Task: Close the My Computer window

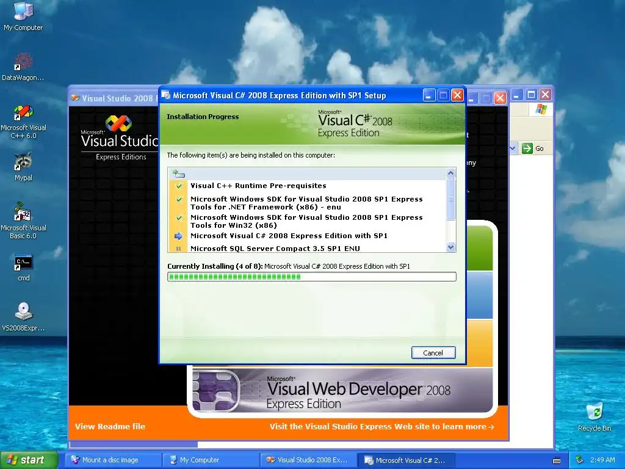Action: 545,95
